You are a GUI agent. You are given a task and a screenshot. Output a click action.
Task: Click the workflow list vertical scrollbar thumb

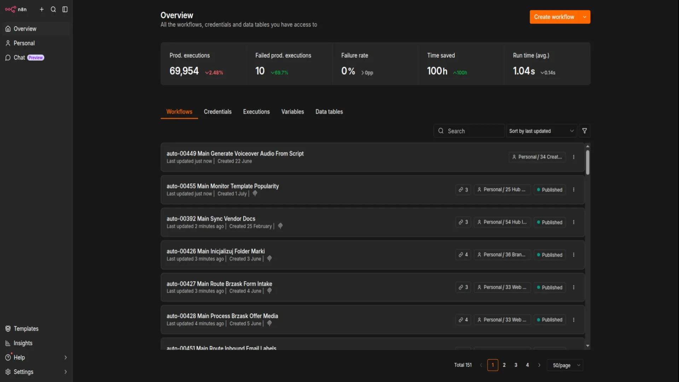[587, 162]
